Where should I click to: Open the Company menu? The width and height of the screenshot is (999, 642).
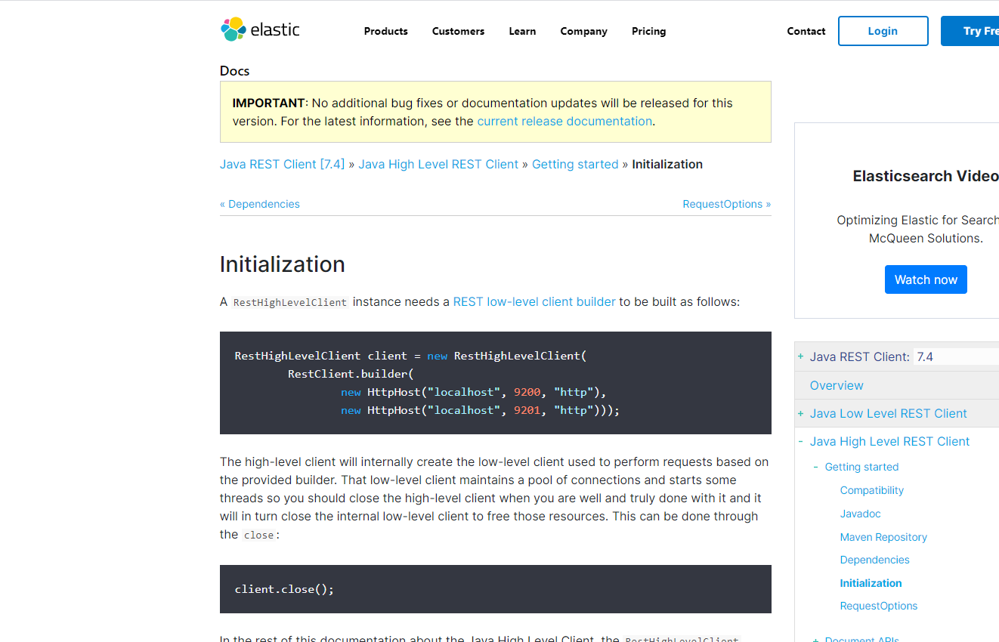(583, 31)
